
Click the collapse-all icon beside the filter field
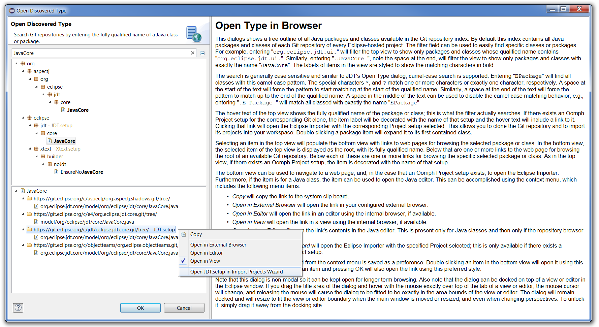(x=202, y=53)
